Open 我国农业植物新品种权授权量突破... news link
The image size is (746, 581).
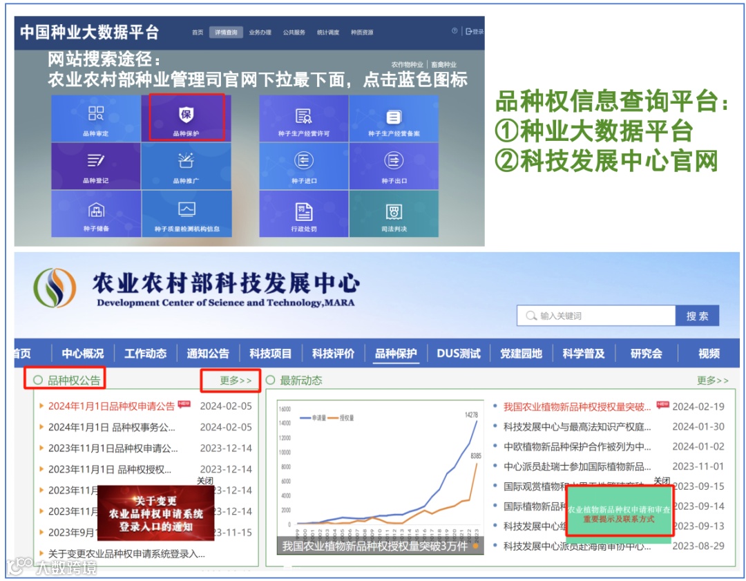577,407
